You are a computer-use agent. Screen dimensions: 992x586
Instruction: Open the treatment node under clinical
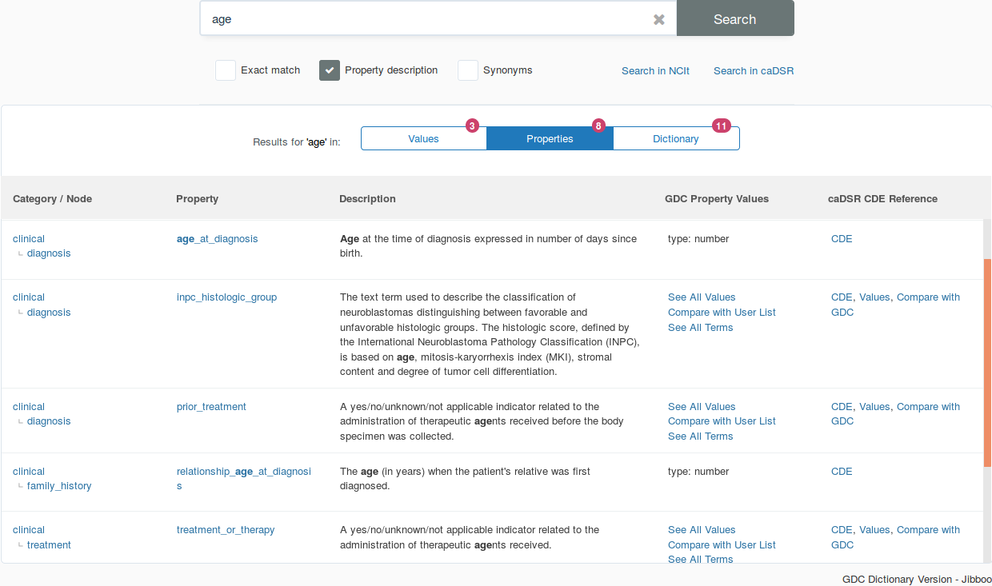tap(49, 545)
